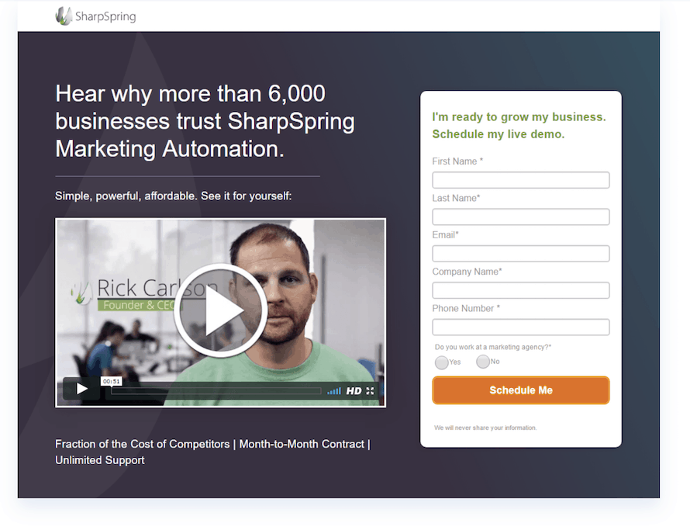Click the volume bars icon in video player
This screenshot has width=690, height=530.
tap(334, 391)
